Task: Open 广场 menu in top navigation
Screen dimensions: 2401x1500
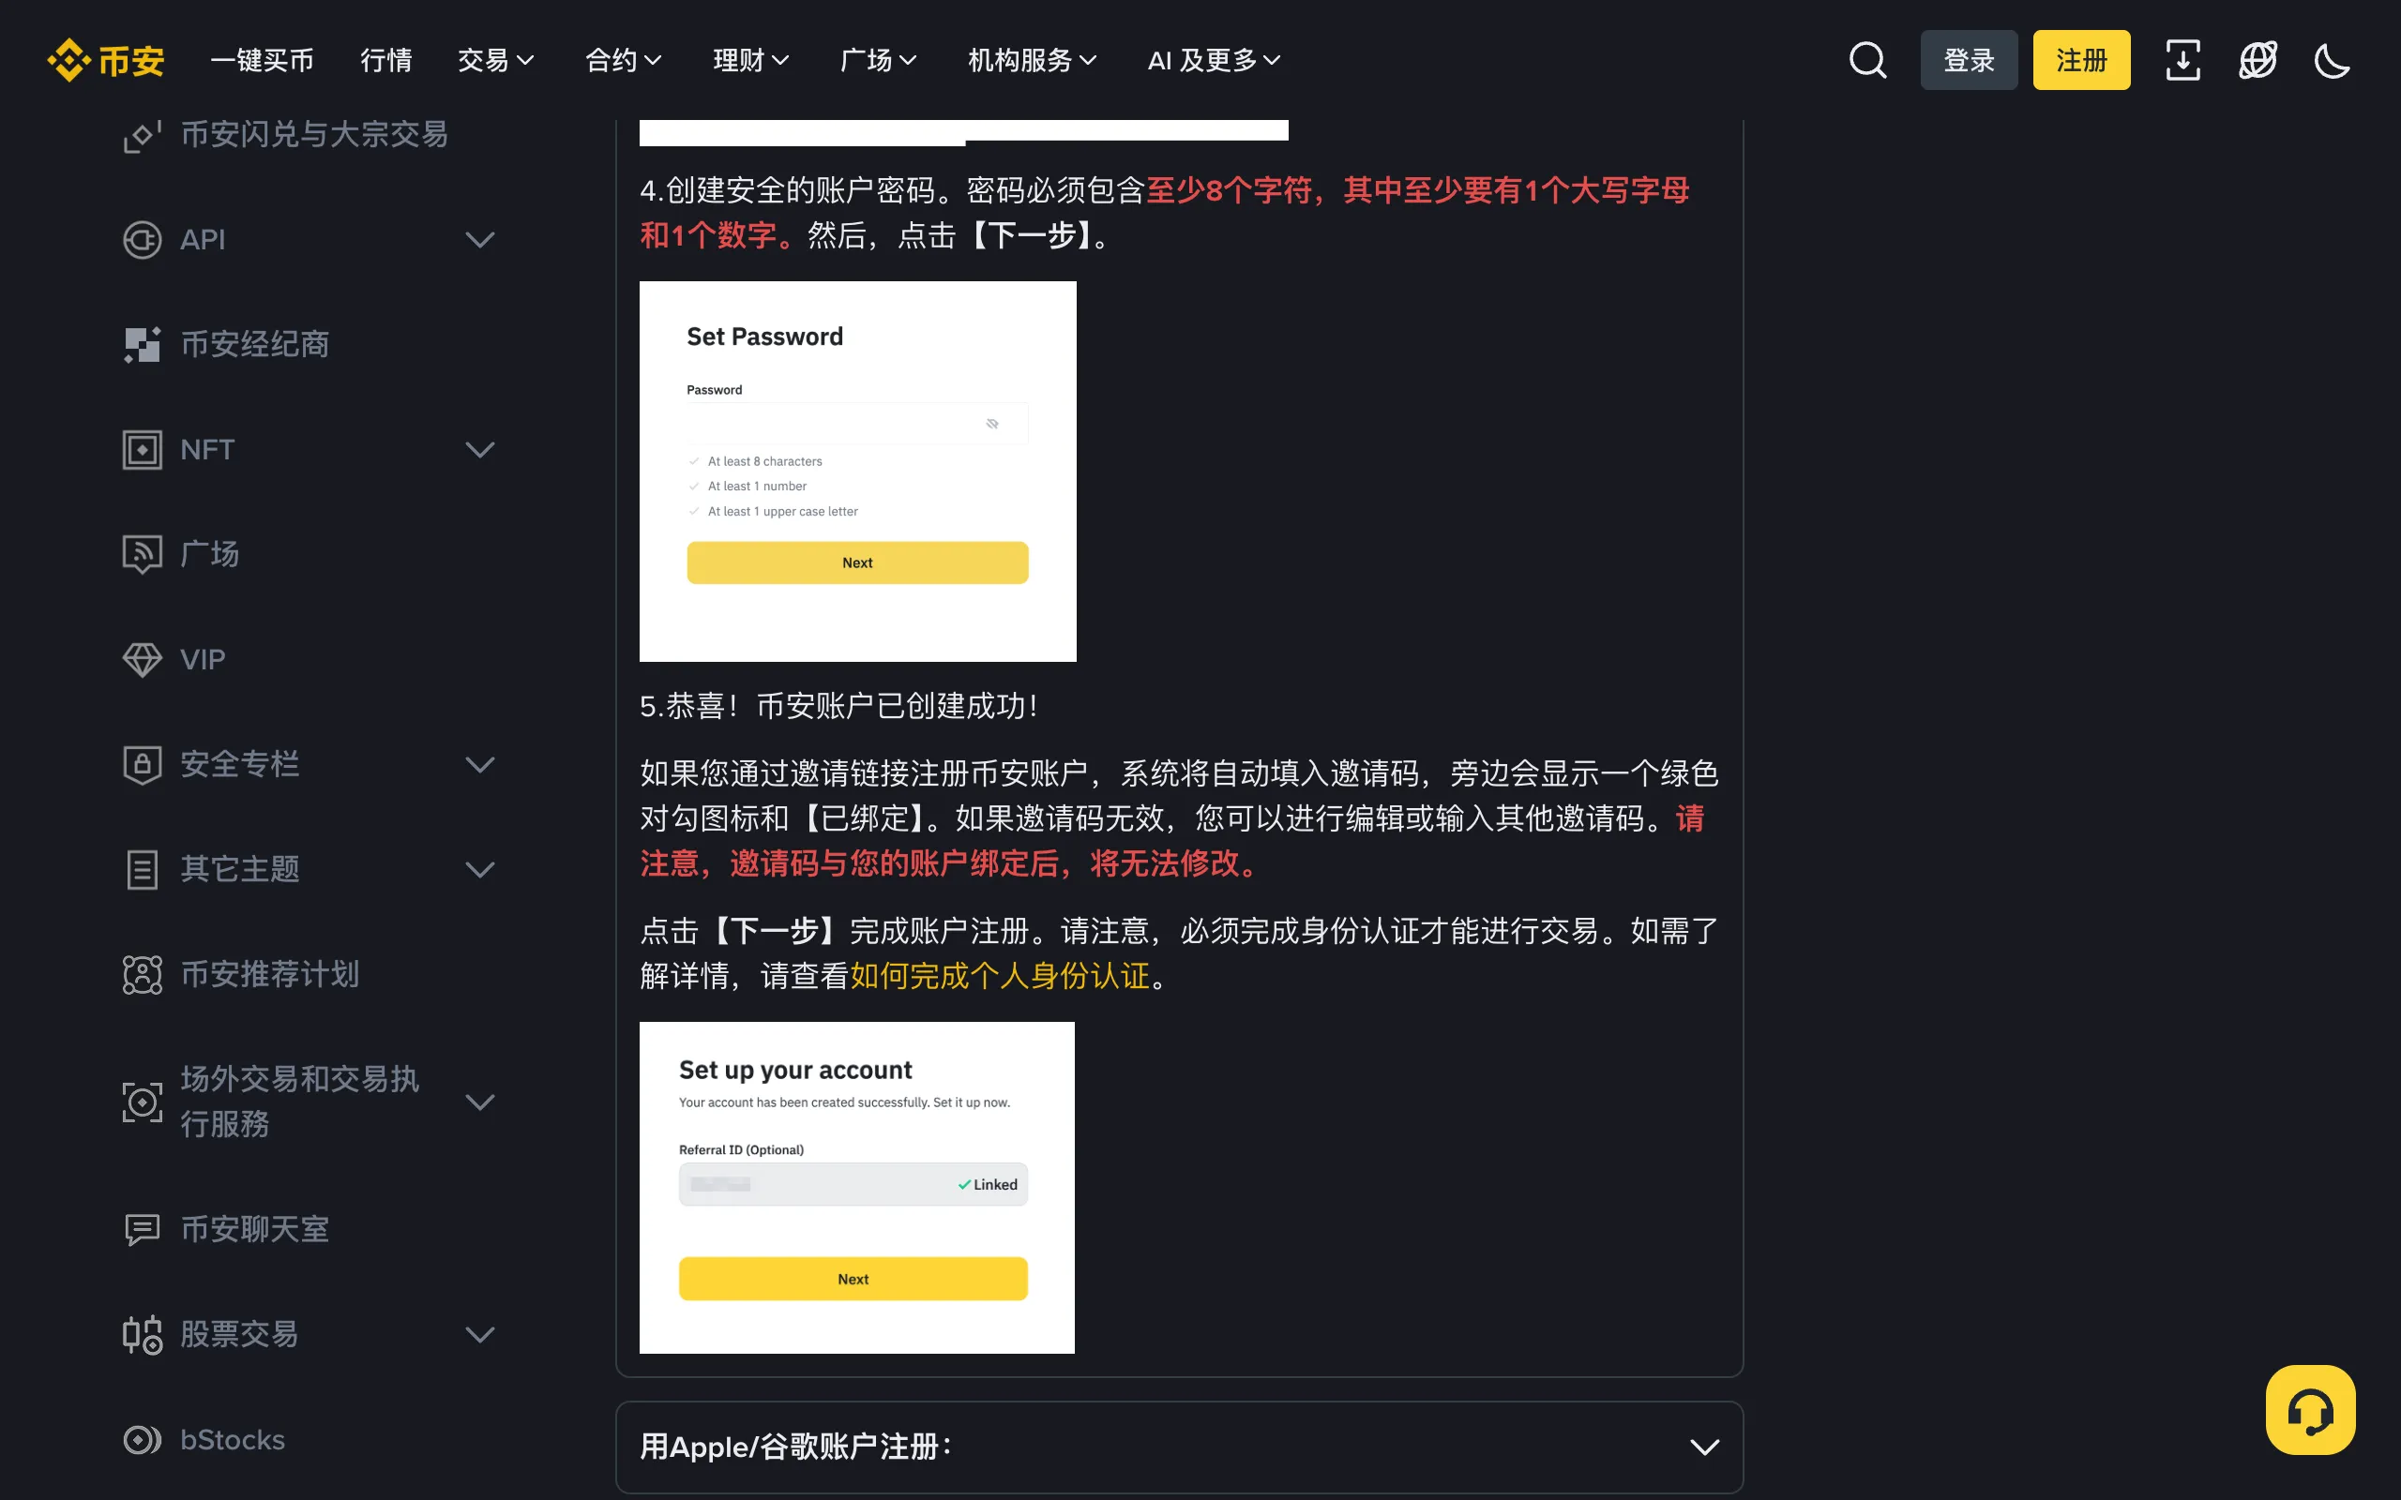Action: coord(878,61)
